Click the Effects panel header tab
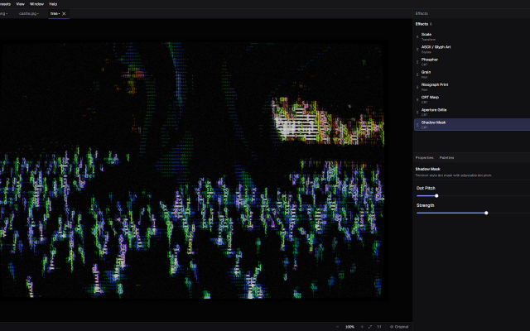Screen dimensions: 530x331 (x=422, y=13)
